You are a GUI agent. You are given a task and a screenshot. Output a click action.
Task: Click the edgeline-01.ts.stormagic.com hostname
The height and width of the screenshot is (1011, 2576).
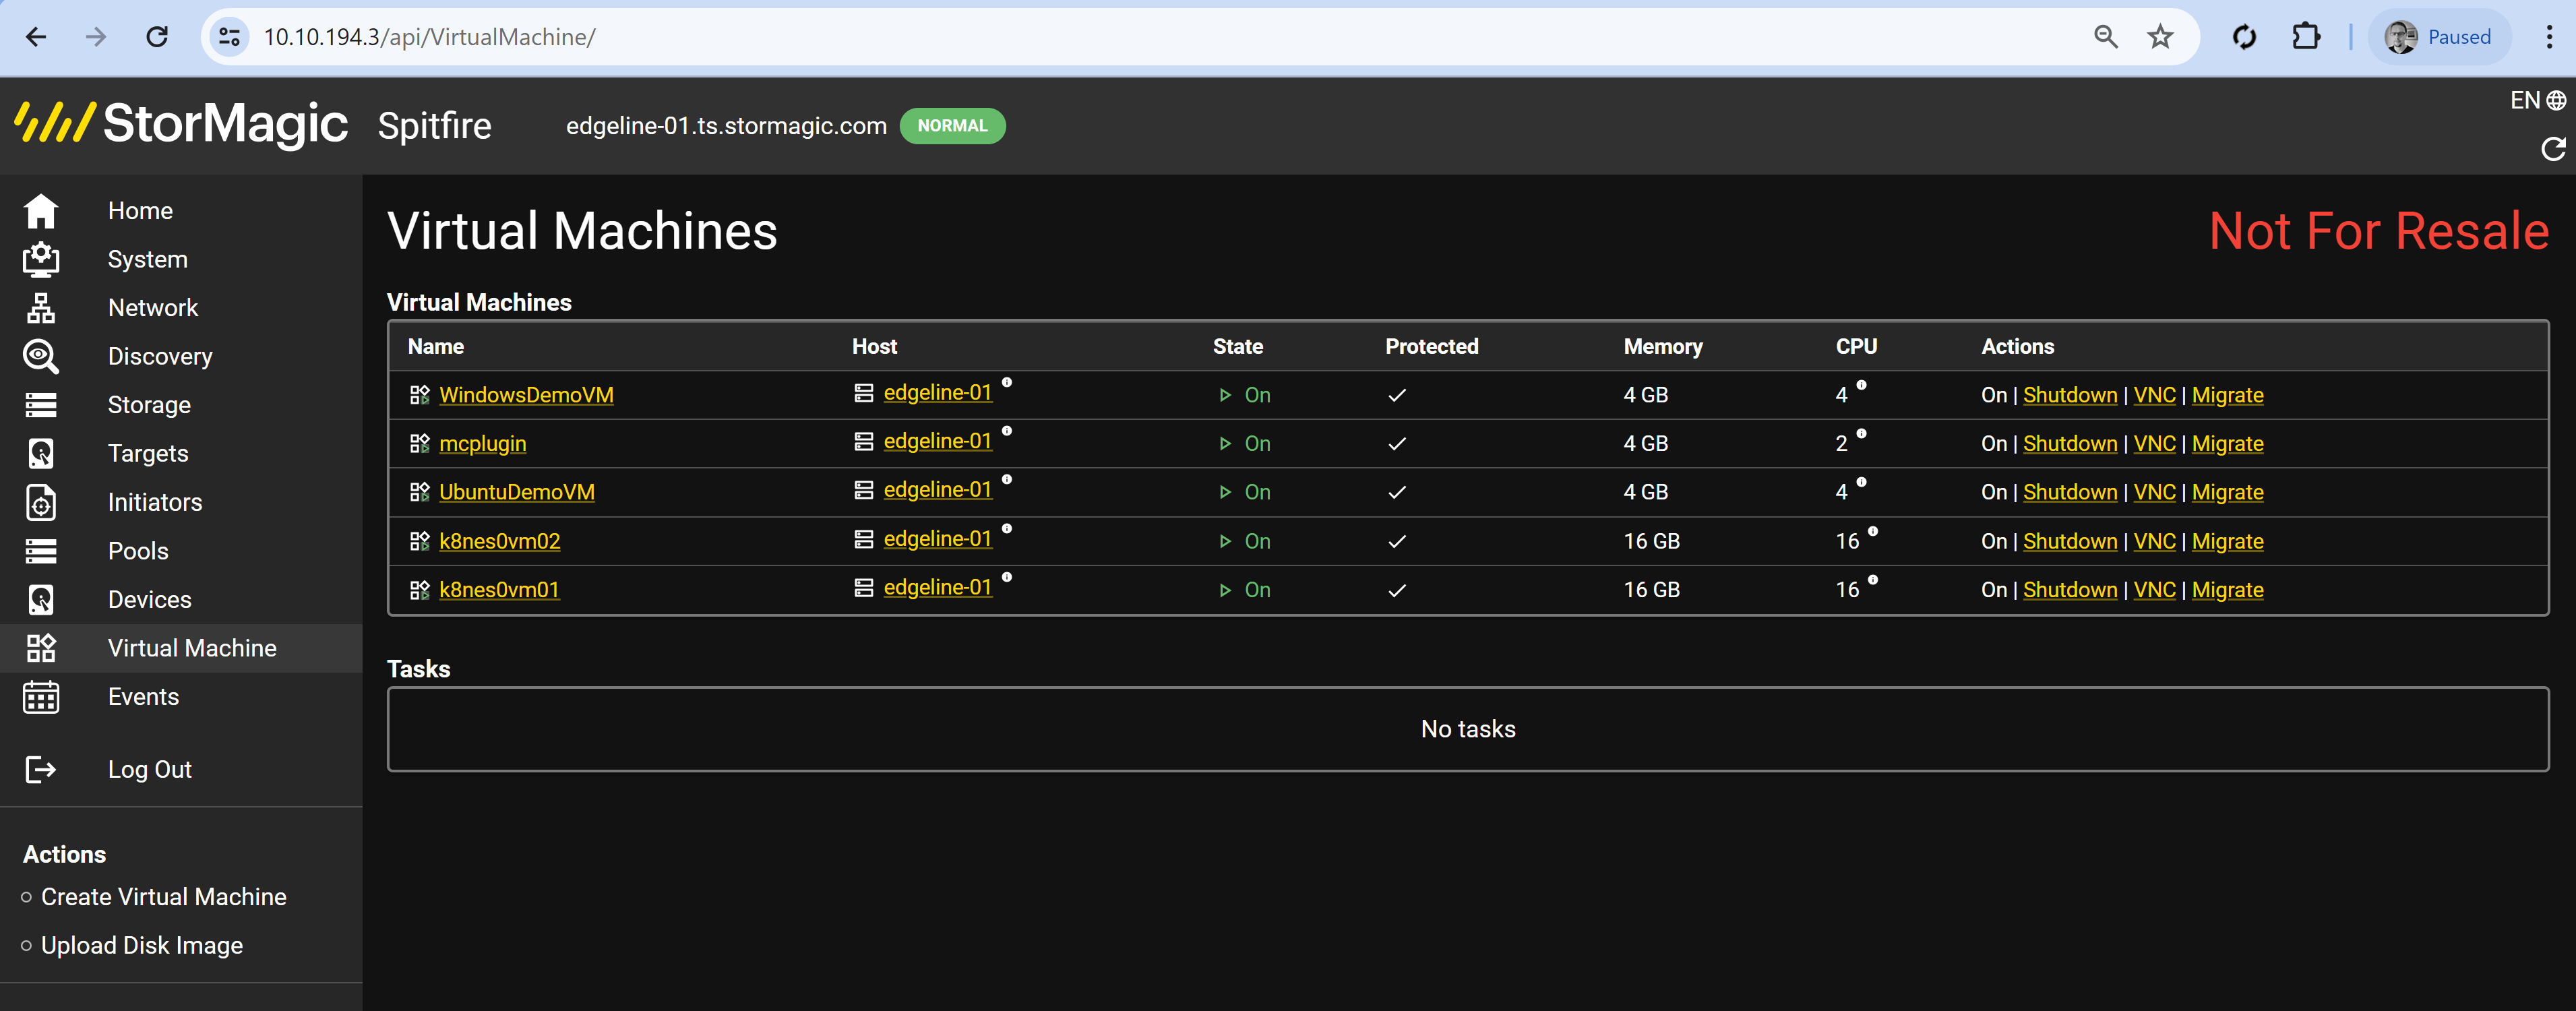726,126
